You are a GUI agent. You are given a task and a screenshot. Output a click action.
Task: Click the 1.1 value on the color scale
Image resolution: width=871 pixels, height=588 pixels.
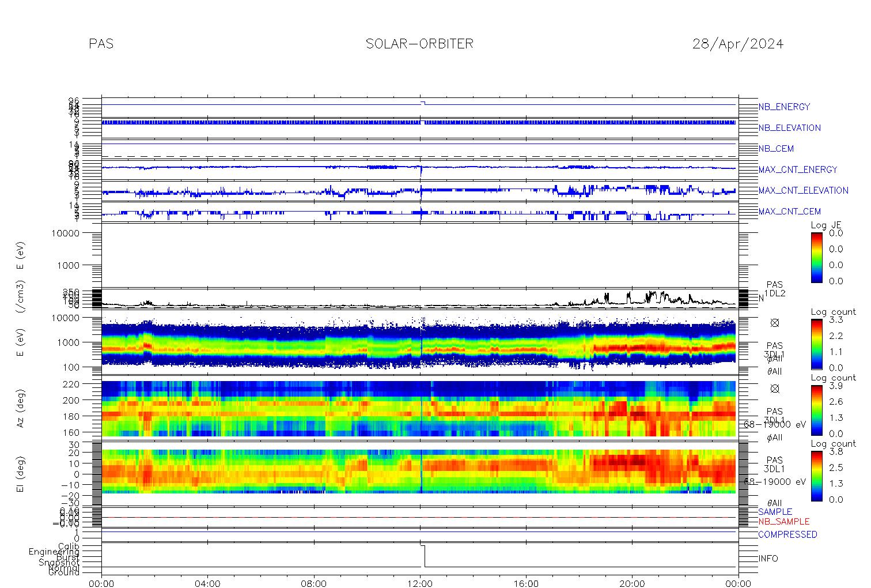pos(836,352)
